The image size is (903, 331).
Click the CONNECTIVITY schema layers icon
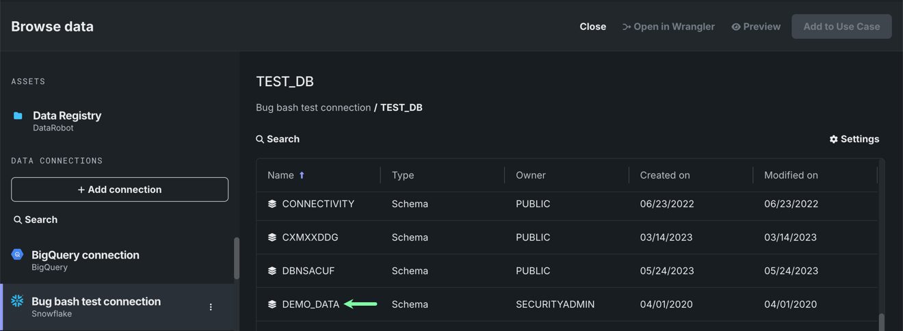pos(272,204)
